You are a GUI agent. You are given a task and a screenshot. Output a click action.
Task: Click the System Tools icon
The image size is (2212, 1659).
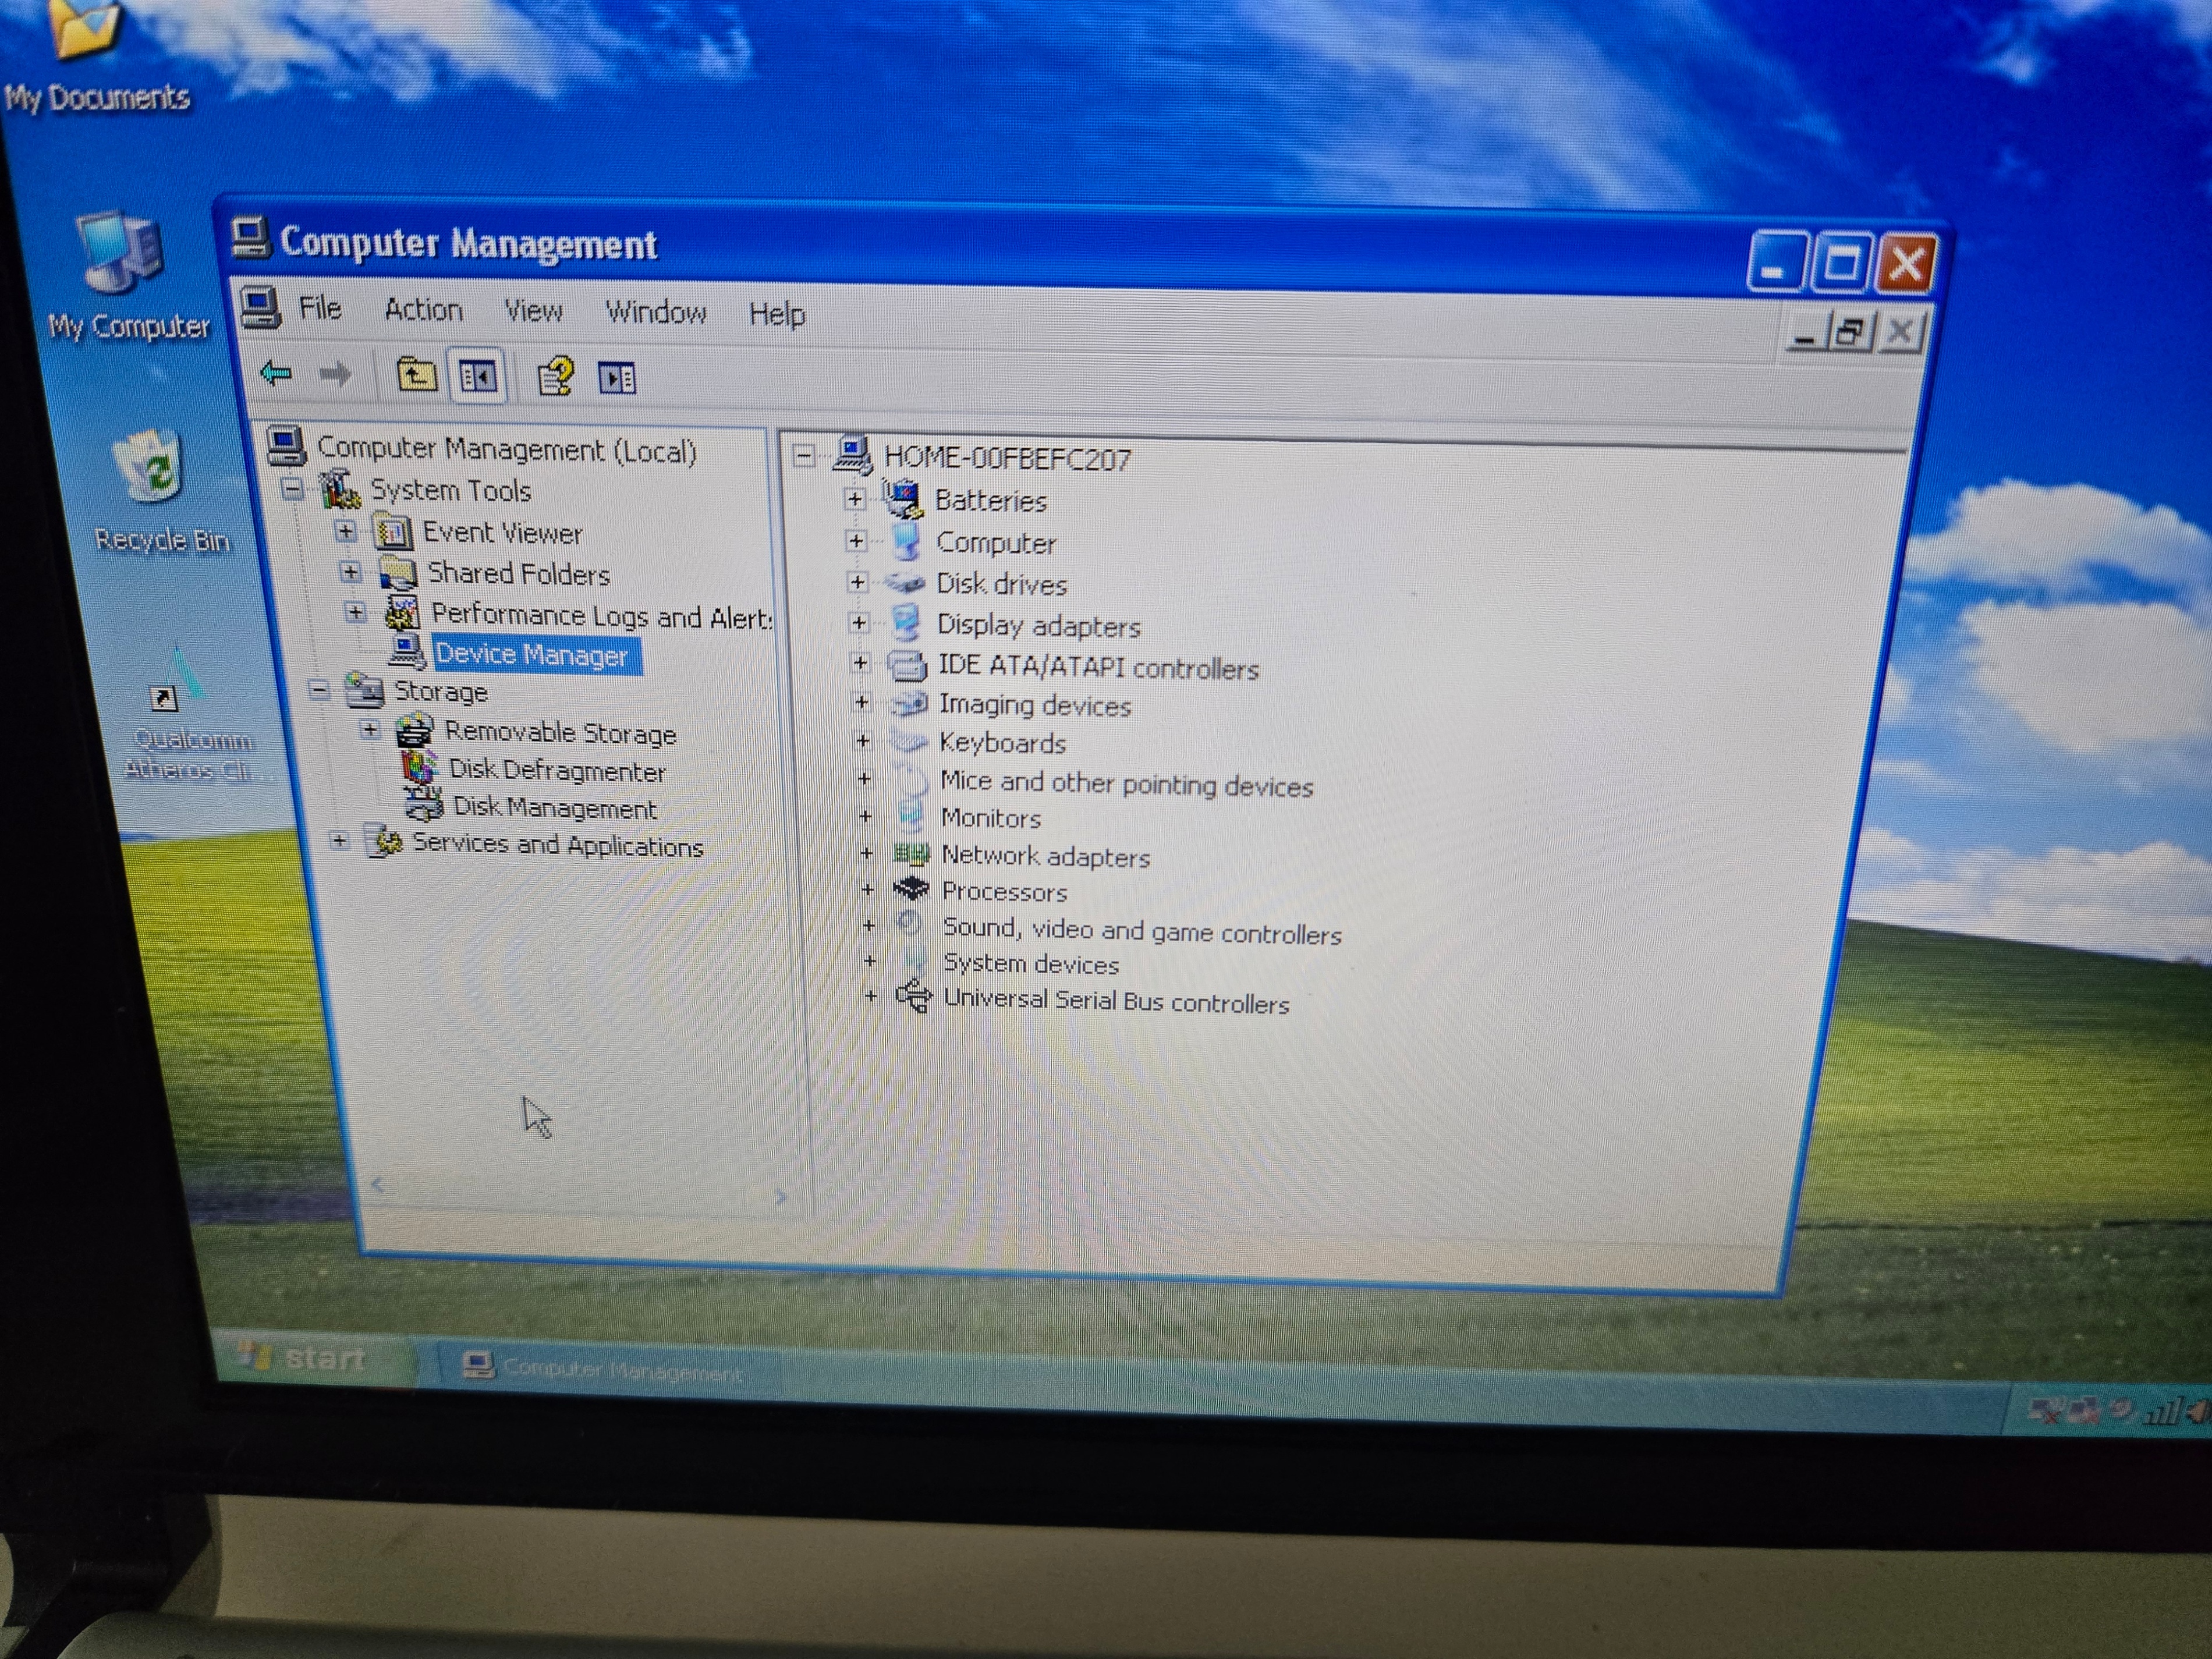340,489
